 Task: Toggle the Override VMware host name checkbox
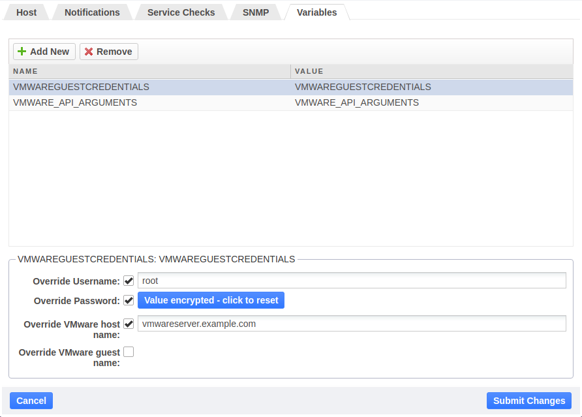pos(129,323)
